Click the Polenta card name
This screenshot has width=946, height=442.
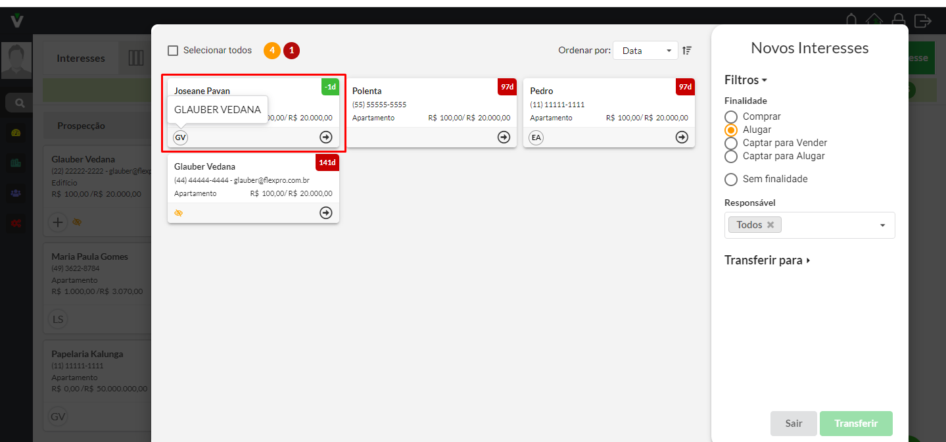point(367,91)
